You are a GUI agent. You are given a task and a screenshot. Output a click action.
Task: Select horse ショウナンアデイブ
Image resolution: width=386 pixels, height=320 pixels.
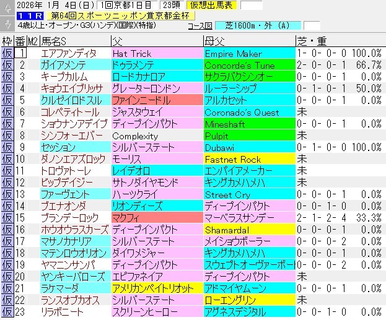(x=76, y=124)
